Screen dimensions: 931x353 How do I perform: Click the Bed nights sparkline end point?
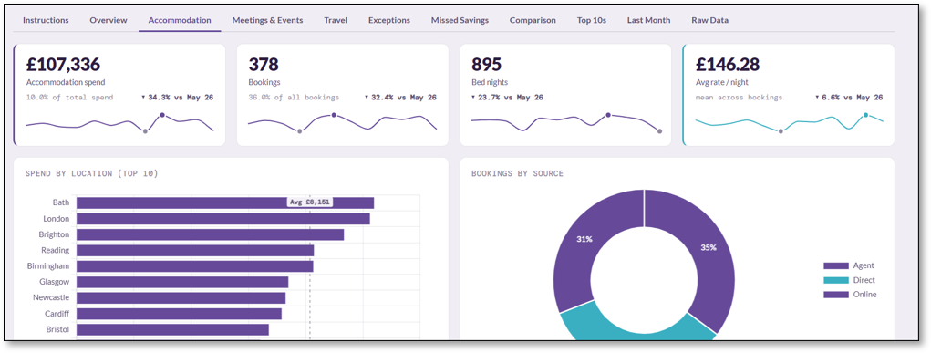(659, 130)
